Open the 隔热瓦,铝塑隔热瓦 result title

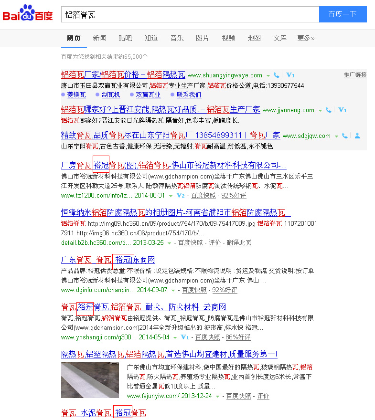[x=169, y=354]
